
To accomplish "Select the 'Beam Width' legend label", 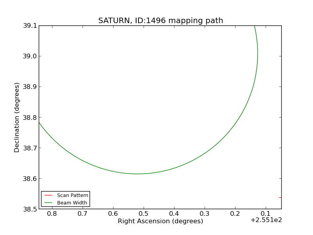I will [72, 203].
